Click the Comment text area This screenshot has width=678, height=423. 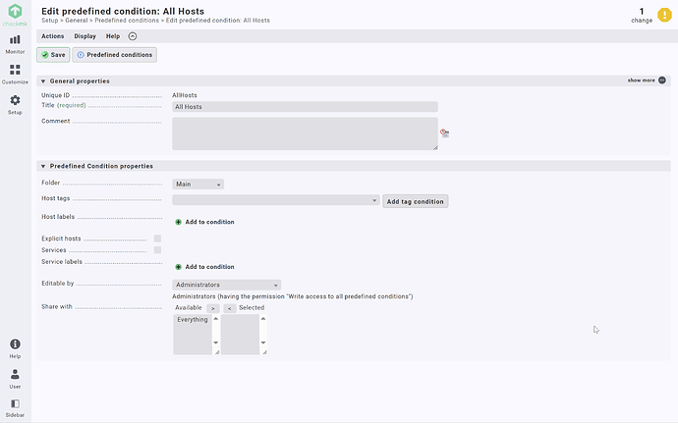(305, 133)
